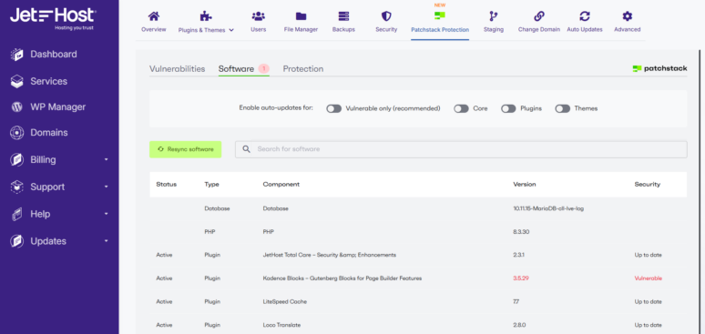705x334 pixels.
Task: Switch to the Protection tab
Action: (x=303, y=69)
